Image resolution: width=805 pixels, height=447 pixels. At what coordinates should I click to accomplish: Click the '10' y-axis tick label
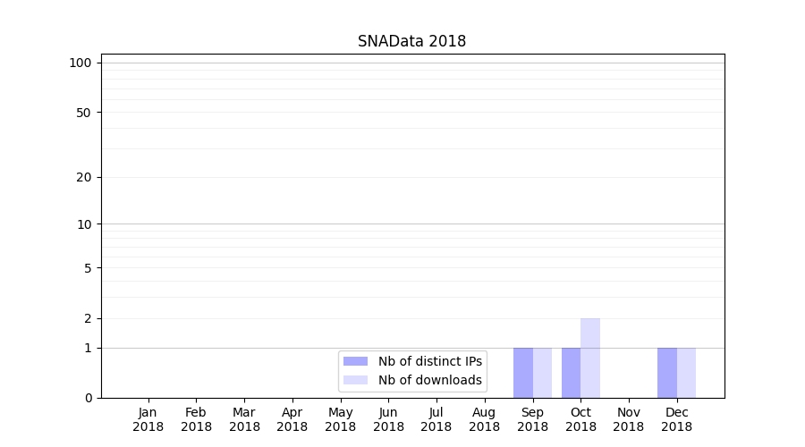point(84,224)
